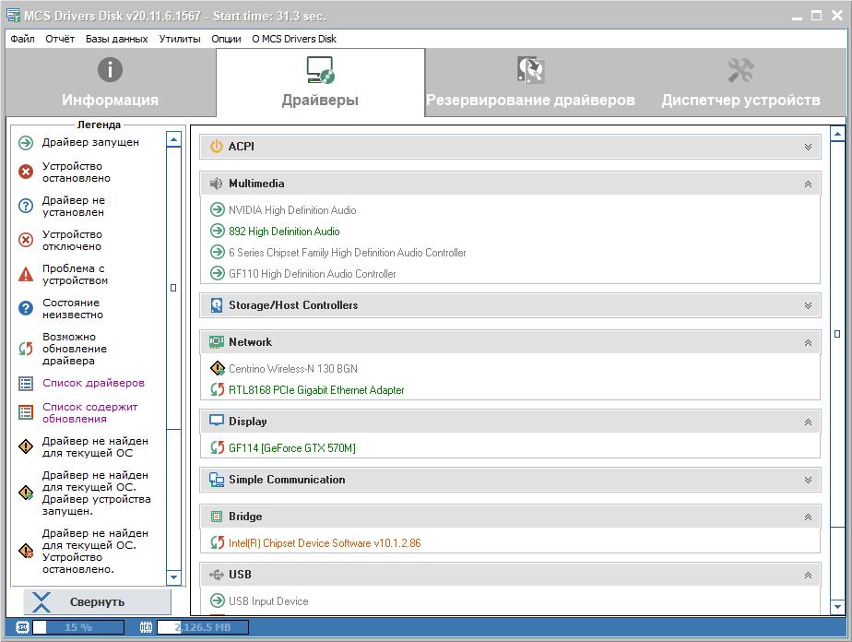Click the warning icon next to Centrino Wireless-N 130
The height and width of the screenshot is (642, 852).
click(218, 369)
